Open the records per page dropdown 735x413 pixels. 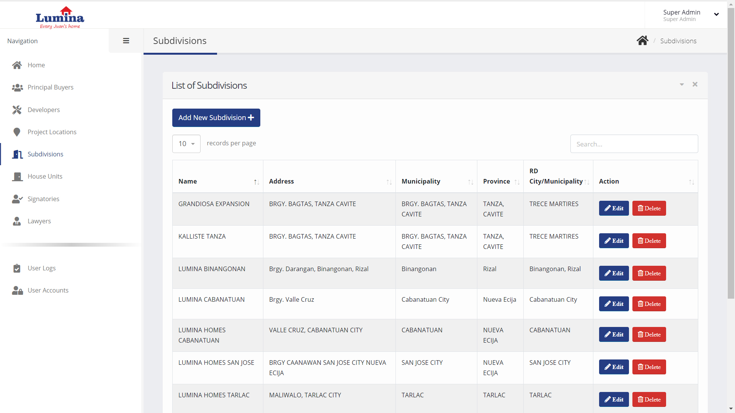coord(186,144)
